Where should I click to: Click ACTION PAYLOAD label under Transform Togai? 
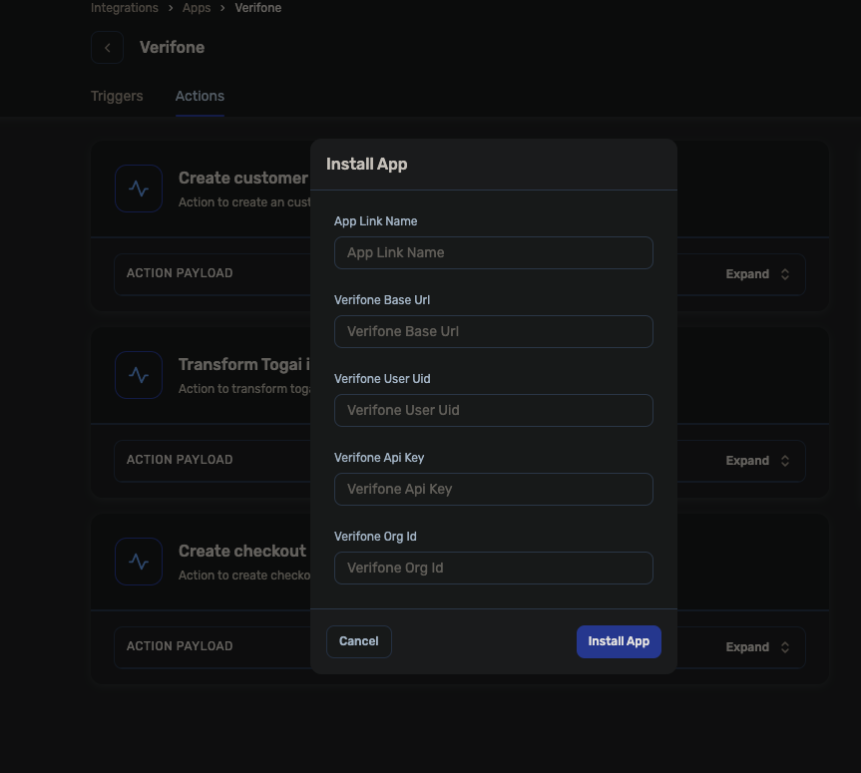(x=180, y=460)
